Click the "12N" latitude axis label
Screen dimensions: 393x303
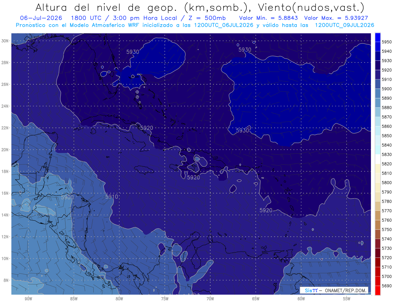[x=5, y=237]
